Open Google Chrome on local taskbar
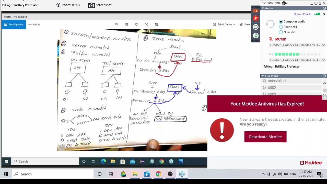This screenshot has height=184, width=327. coord(158,174)
